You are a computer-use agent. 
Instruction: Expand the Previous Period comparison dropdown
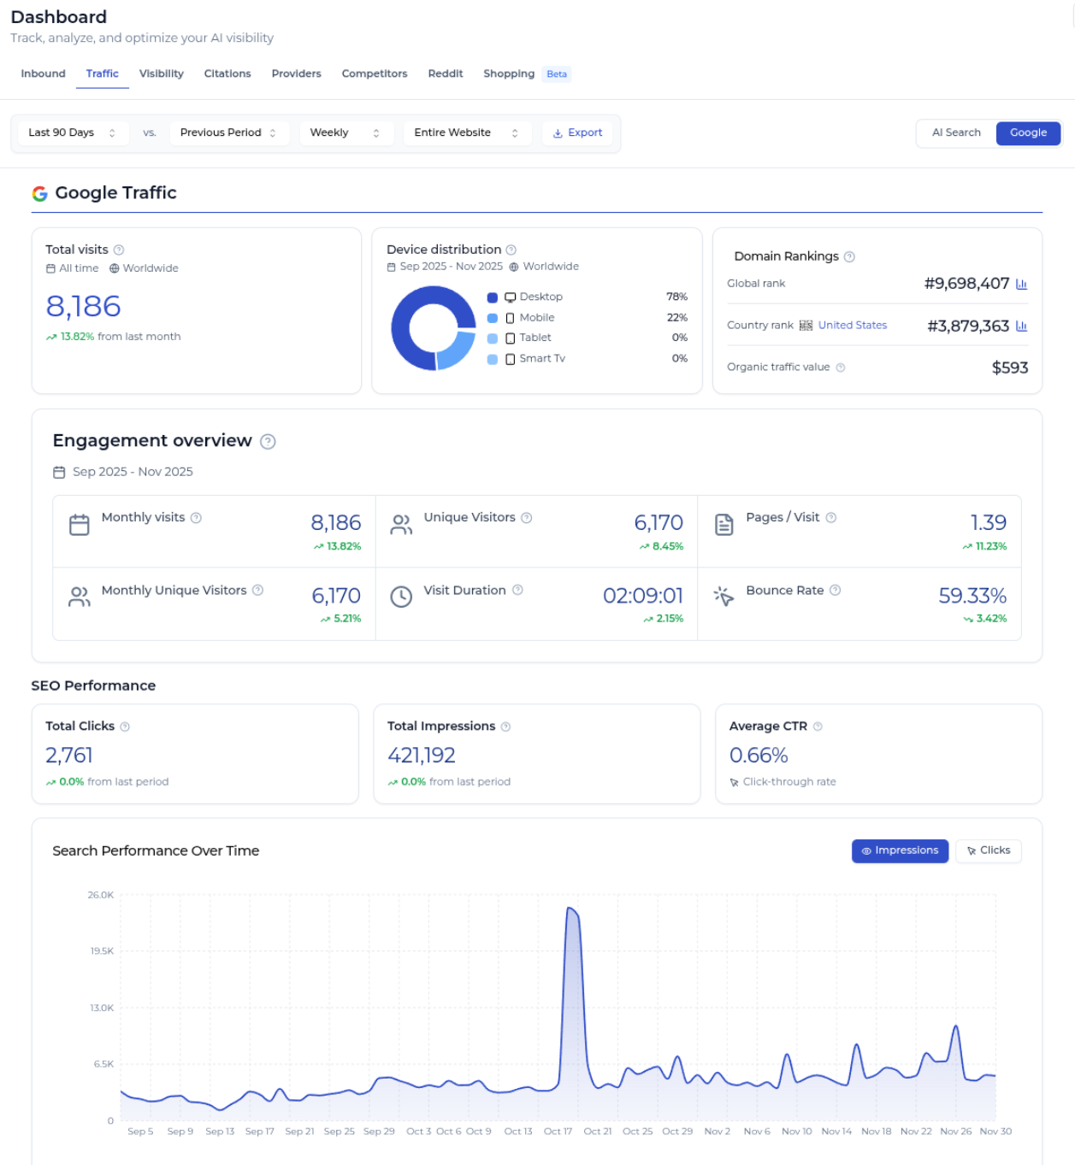coord(229,132)
